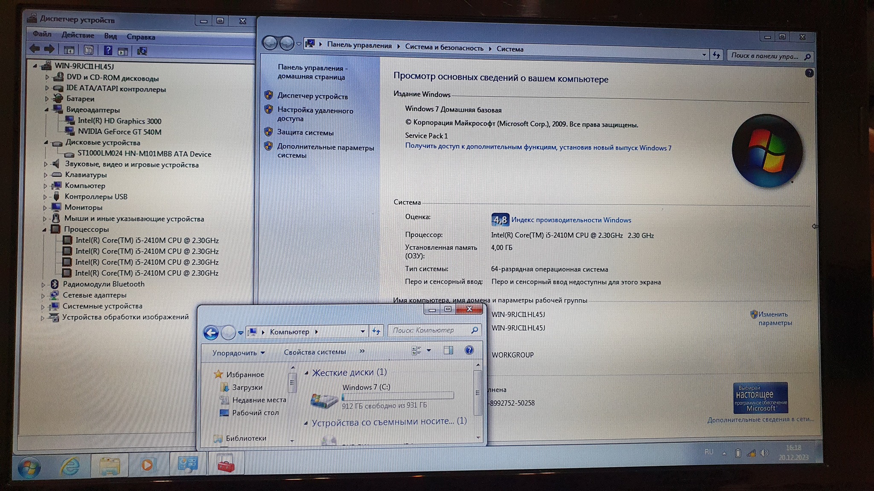Viewport: 874px width, 491px height.
Task: Click the scan for hardware changes icon
Action: coord(142,51)
